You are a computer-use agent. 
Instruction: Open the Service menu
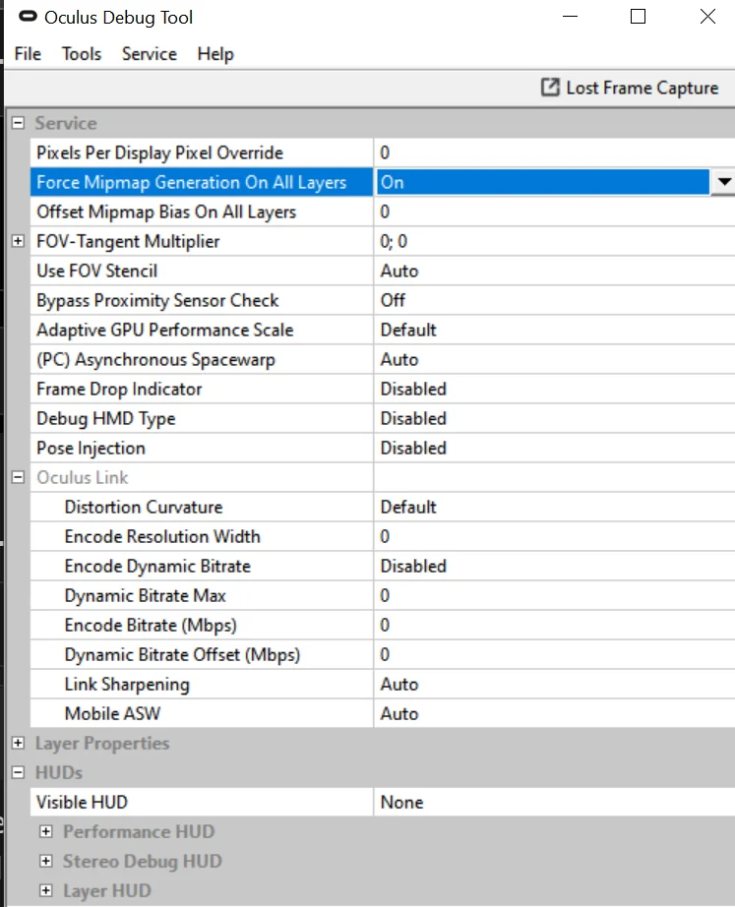[x=149, y=54]
